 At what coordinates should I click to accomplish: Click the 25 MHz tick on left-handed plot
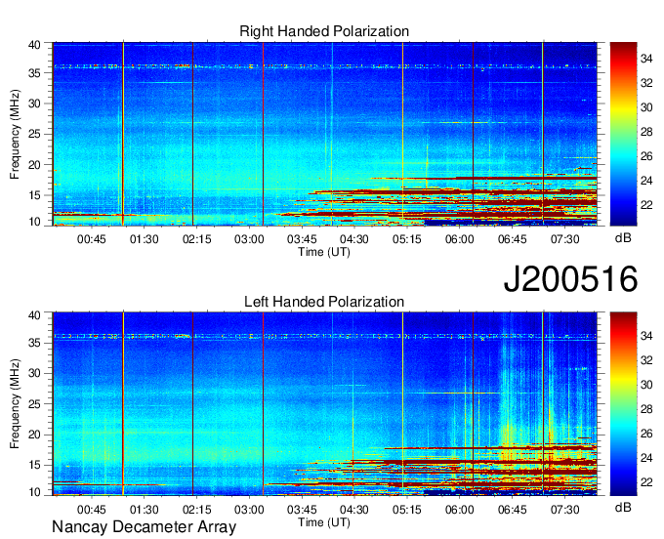(x=35, y=404)
